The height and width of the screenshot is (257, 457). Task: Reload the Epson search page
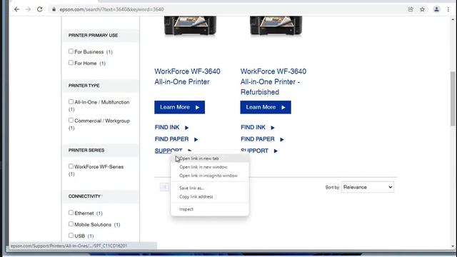coord(40,9)
